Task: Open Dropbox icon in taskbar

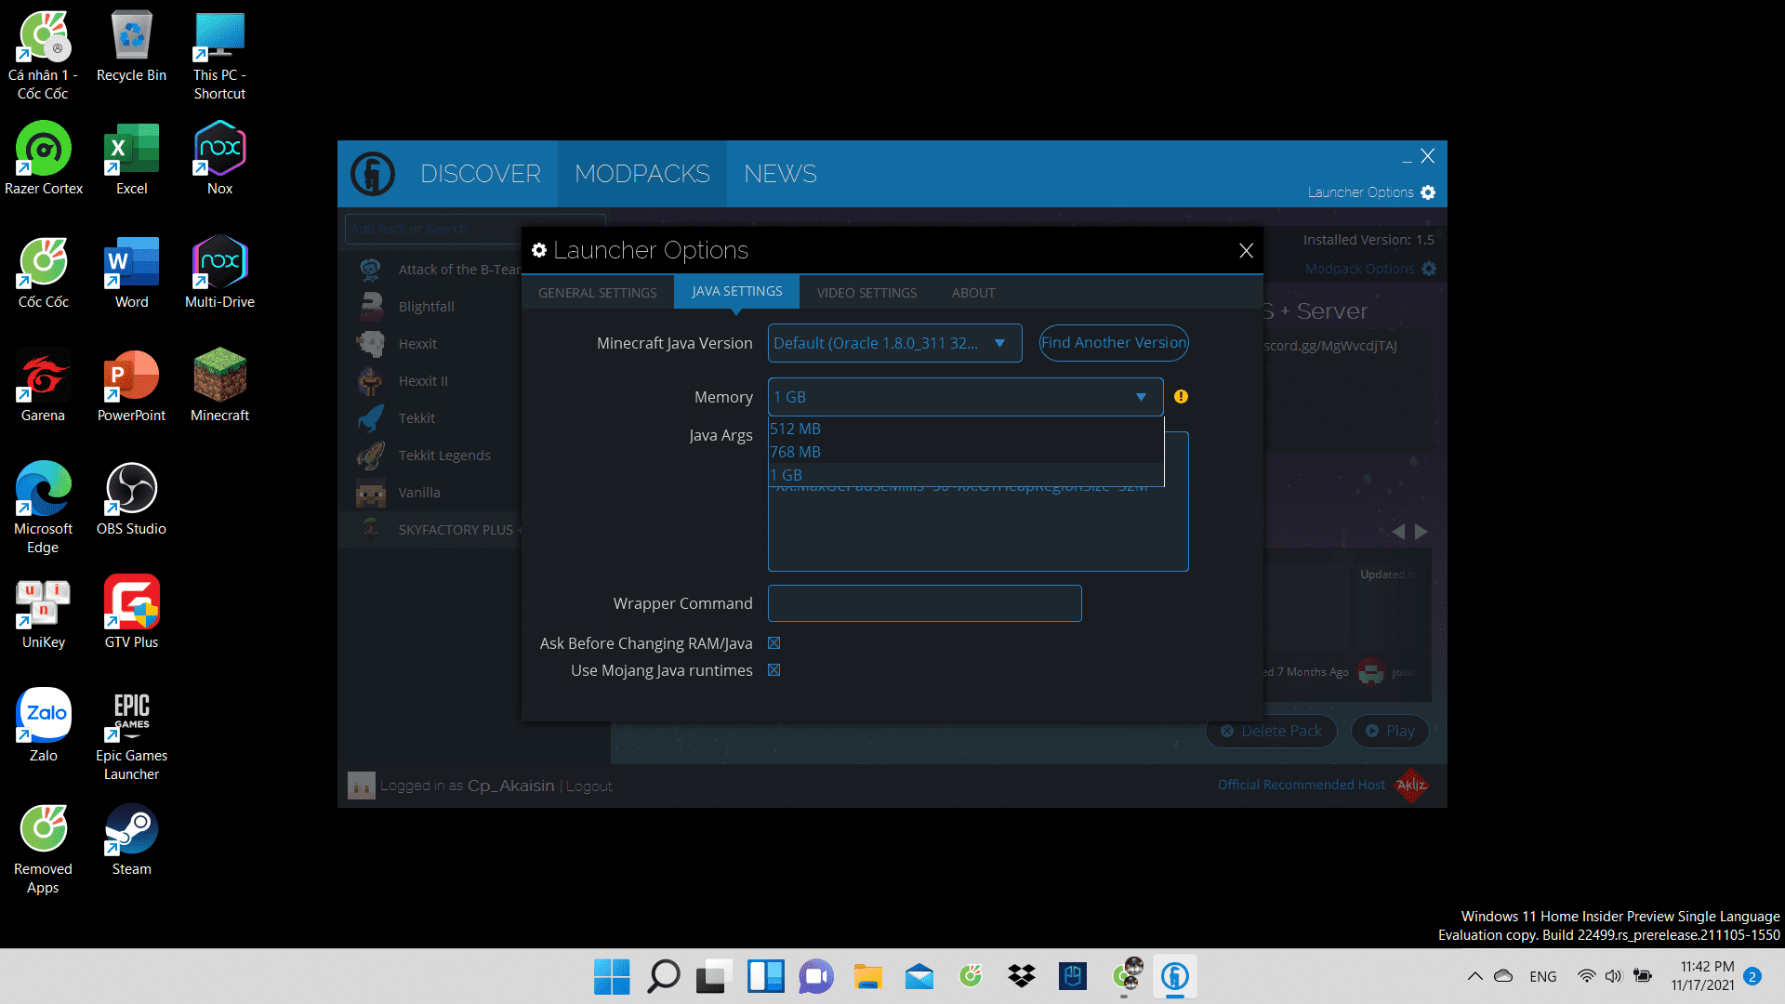Action: click(x=1022, y=976)
